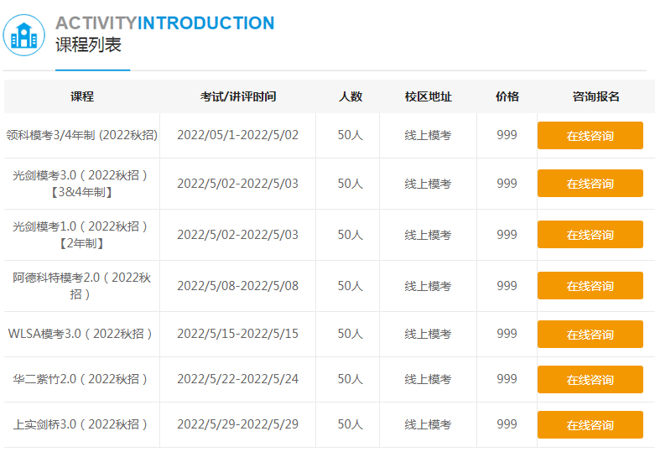Click the 华二紫竹2.0 course name

pos(81,379)
